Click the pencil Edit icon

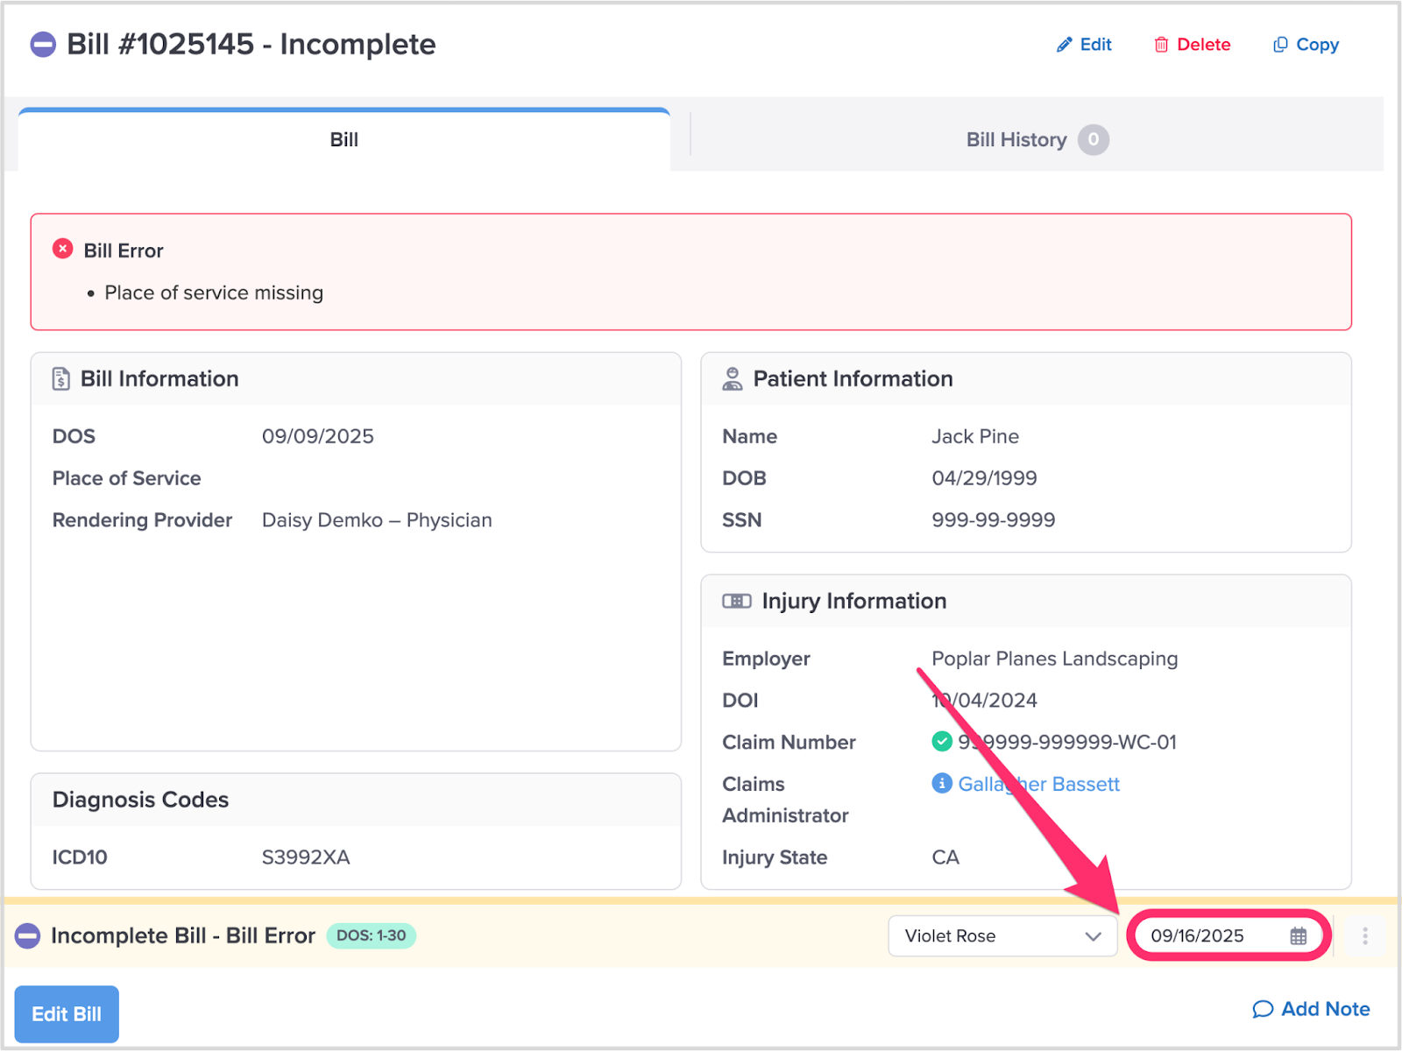pyautogui.click(x=1064, y=45)
